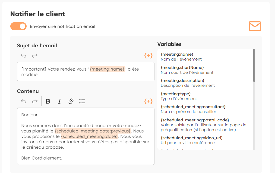275x173 pixels.
Task: Insert bulleted list in Contenu
Action: pos(82,101)
